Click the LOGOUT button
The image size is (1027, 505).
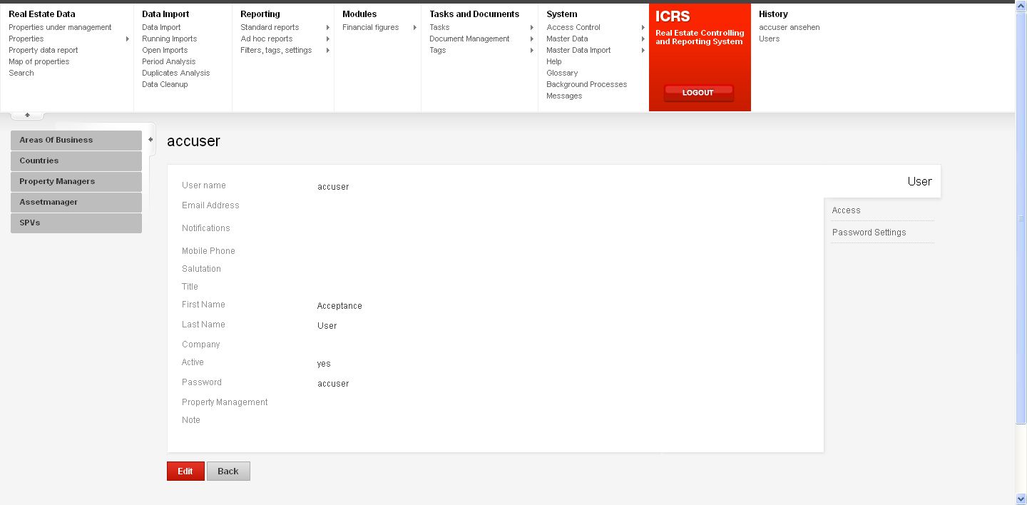click(x=698, y=93)
